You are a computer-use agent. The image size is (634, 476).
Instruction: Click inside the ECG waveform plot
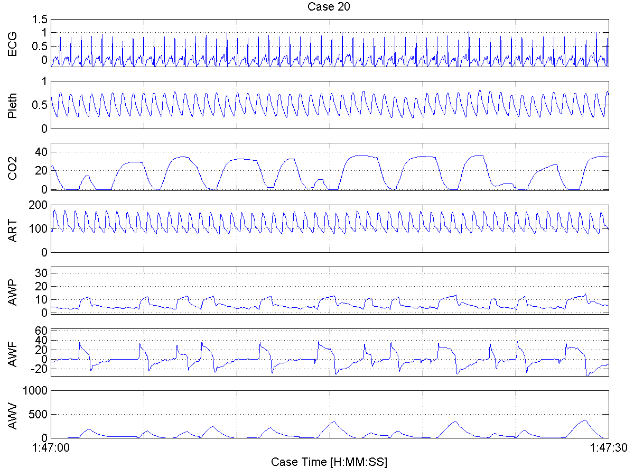pos(330,43)
